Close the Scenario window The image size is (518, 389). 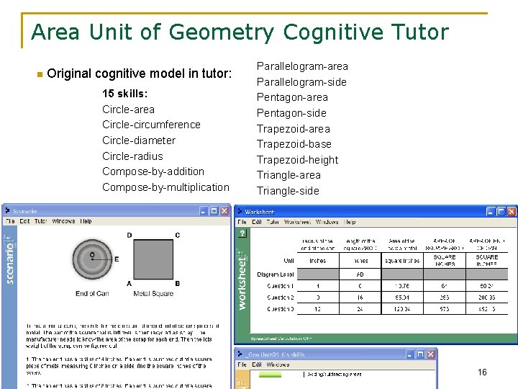pos(224,211)
